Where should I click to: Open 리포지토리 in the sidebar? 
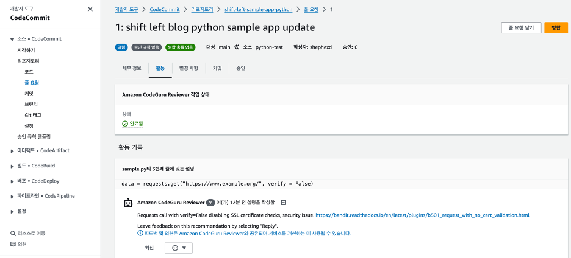(28, 61)
